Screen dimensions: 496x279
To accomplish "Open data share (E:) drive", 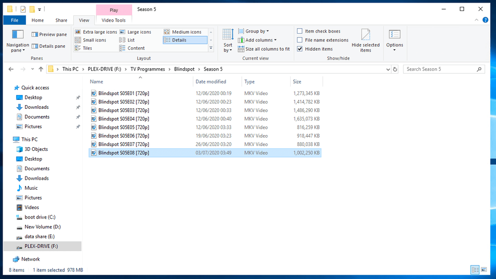I will [39, 236].
